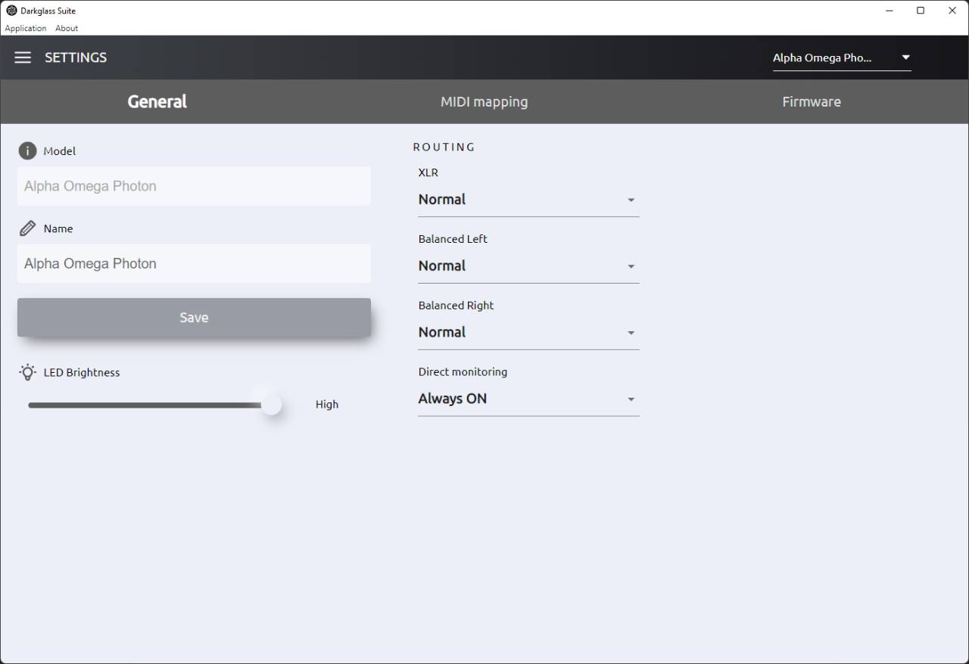Maximize the Darkglass Suite window
969x664 pixels.
pos(921,11)
